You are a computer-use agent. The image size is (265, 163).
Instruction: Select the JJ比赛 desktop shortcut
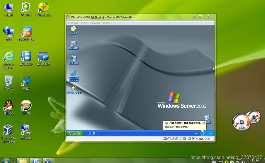click(x=26, y=107)
